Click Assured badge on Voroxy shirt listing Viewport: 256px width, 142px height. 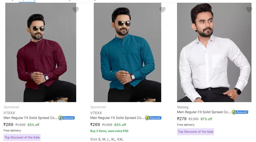click(x=240, y=112)
